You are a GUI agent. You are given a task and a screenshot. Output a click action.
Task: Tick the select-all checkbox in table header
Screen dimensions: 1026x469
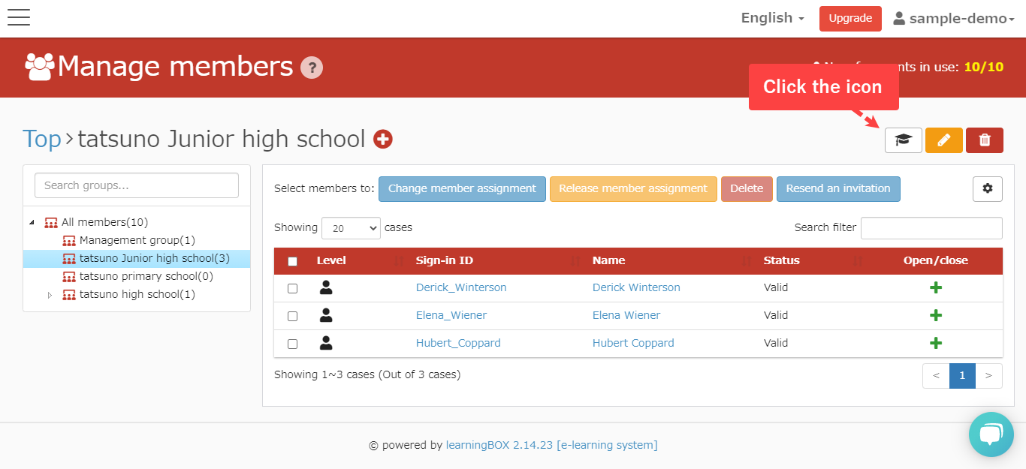293,261
